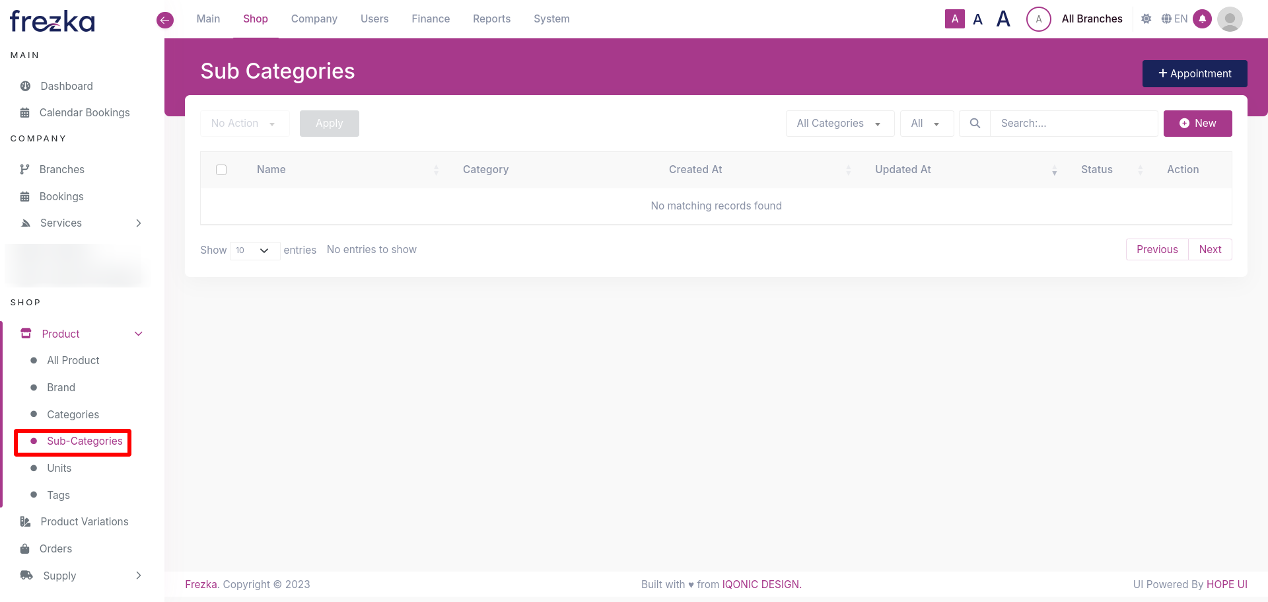
Task: Select the largest font size A toggle
Action: point(1003,19)
